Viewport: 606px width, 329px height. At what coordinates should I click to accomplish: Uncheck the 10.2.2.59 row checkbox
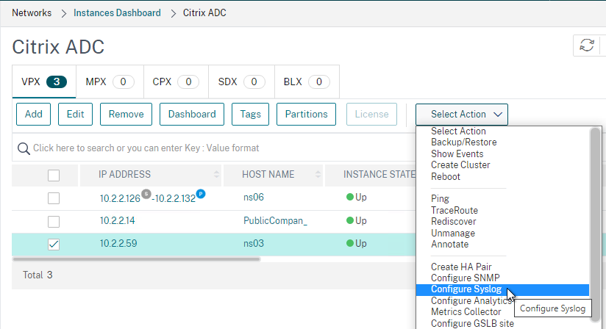pos(54,244)
